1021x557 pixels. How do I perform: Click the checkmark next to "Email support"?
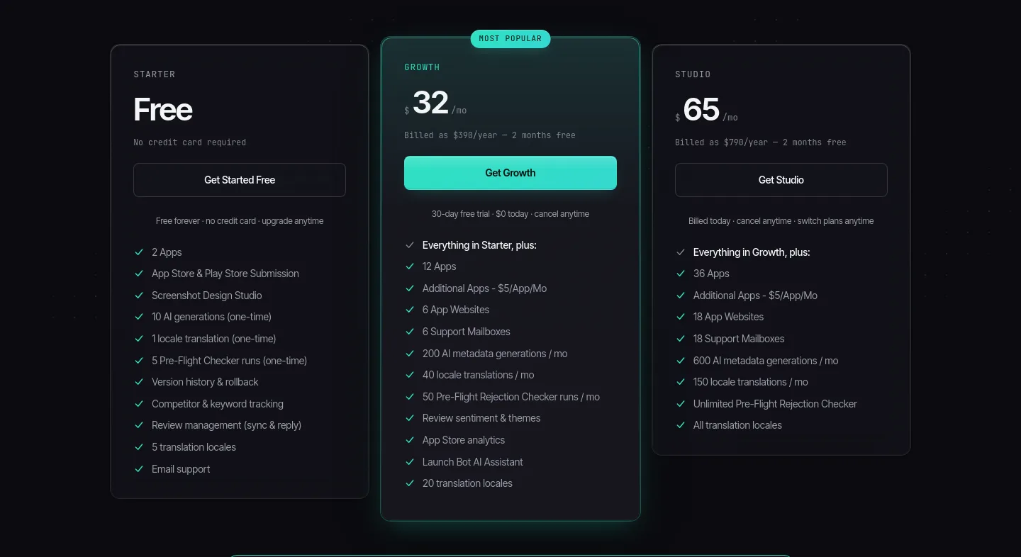click(139, 469)
